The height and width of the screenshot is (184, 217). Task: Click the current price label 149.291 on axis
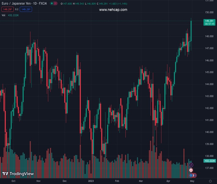[x=209, y=21]
